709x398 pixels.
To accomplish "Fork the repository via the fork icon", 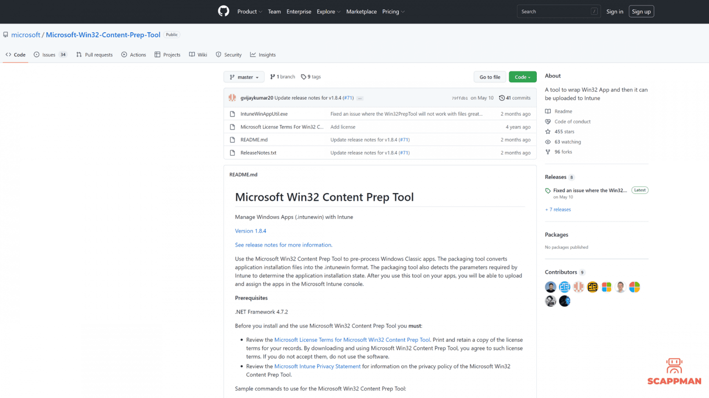I will click(547, 152).
